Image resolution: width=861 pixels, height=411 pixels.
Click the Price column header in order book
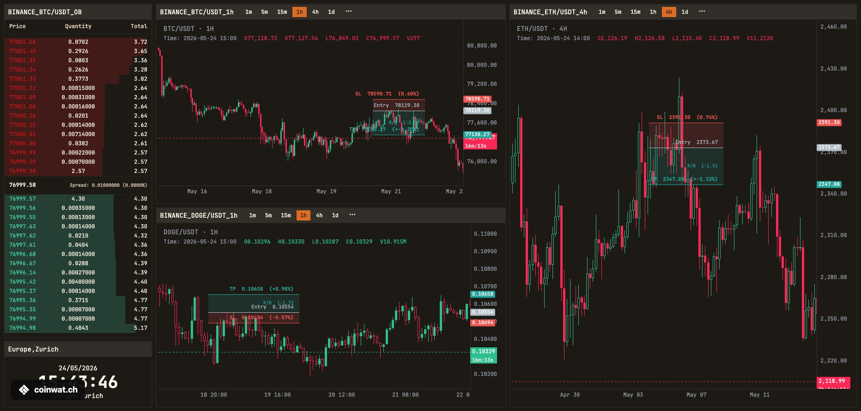point(18,26)
